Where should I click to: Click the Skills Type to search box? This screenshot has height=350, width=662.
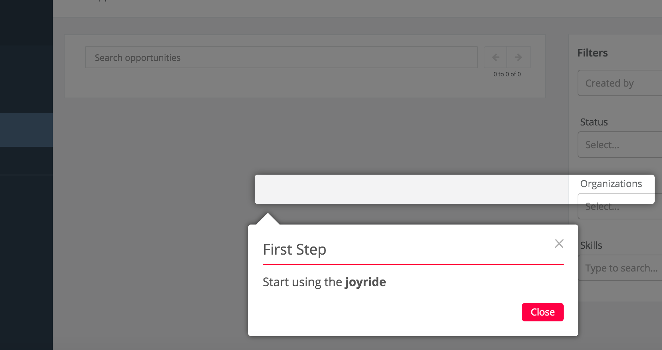click(x=620, y=268)
